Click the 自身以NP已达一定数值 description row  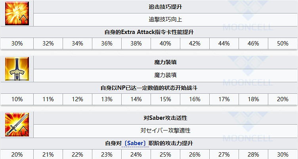149,87
